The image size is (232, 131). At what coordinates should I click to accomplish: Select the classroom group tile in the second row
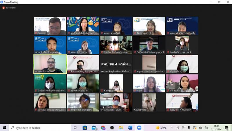[x=116, y=45]
